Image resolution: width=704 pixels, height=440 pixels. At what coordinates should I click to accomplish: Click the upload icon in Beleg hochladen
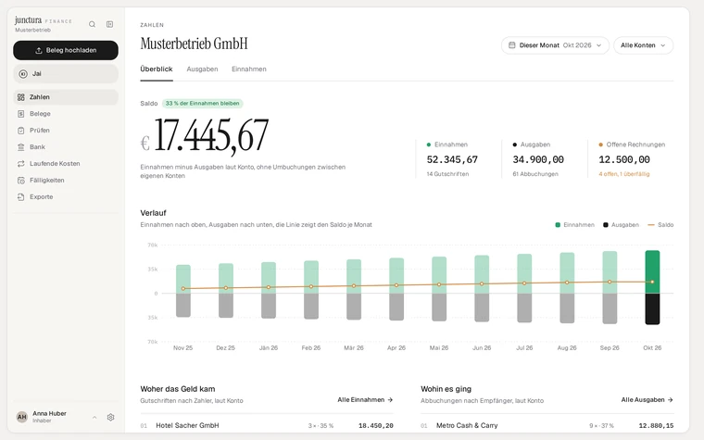tap(39, 50)
